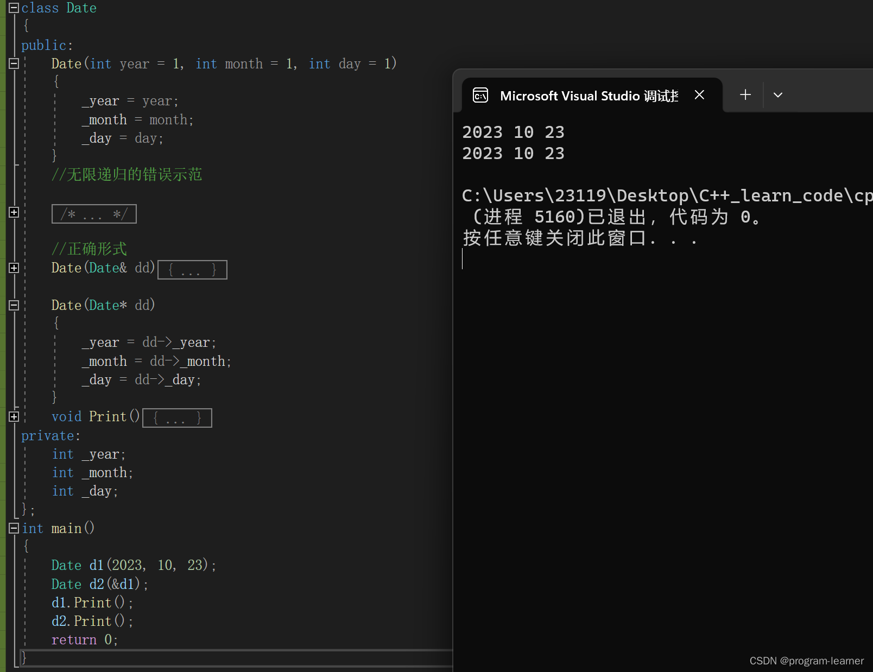
Task: Click the 'return 0;' statement
Action: (85, 640)
